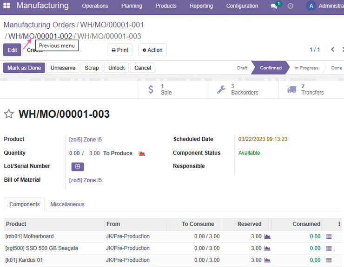Select the Components tab
Viewport: 344px width, 267px height.
click(x=24, y=204)
